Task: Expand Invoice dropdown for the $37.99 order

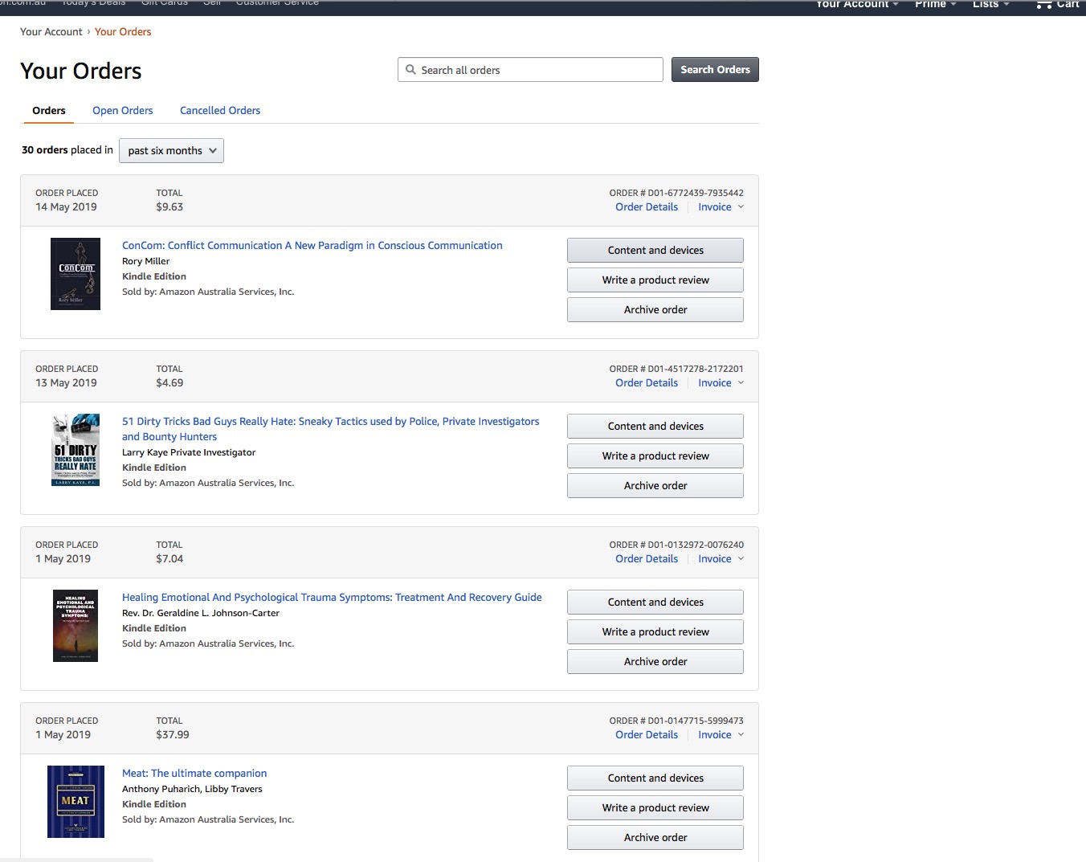Action: [721, 735]
